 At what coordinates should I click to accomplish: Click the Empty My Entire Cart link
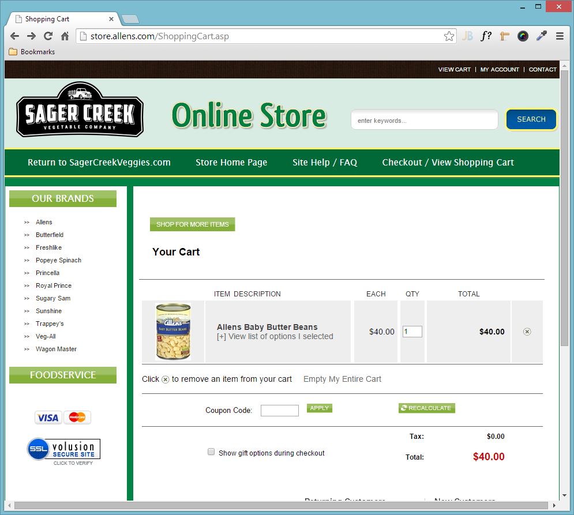[x=342, y=379]
